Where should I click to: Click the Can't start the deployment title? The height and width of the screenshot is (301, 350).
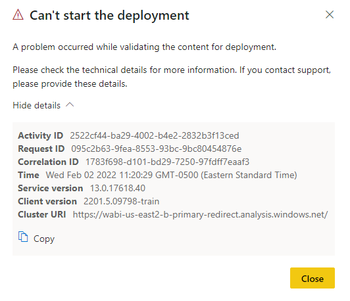coord(109,15)
